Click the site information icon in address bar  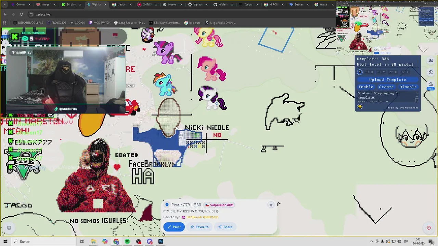click(31, 14)
